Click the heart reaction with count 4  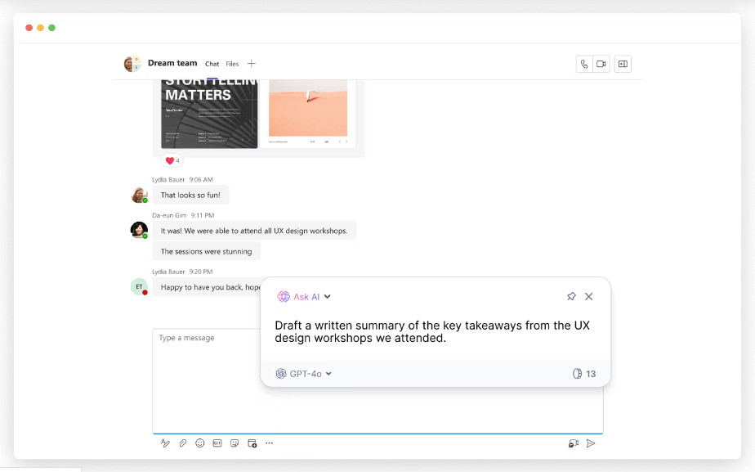tap(172, 160)
